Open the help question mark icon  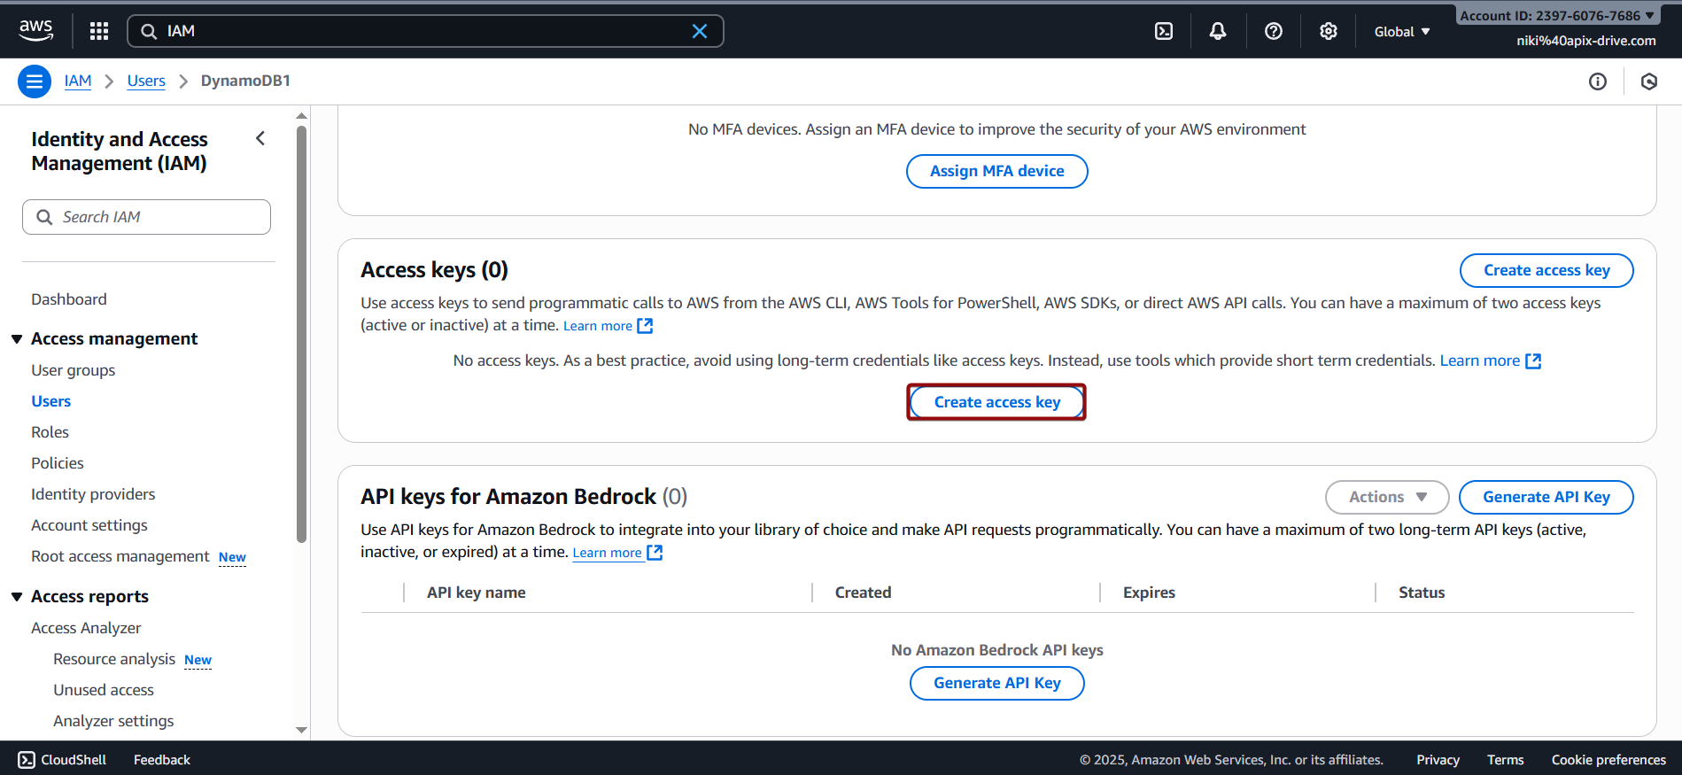pyautogui.click(x=1273, y=31)
